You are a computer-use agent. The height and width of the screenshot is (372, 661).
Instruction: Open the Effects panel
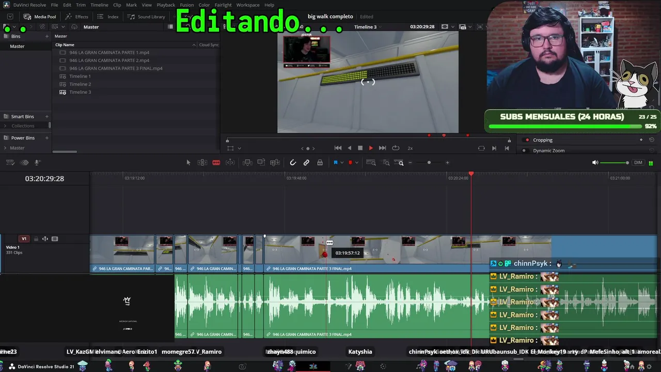77,17
